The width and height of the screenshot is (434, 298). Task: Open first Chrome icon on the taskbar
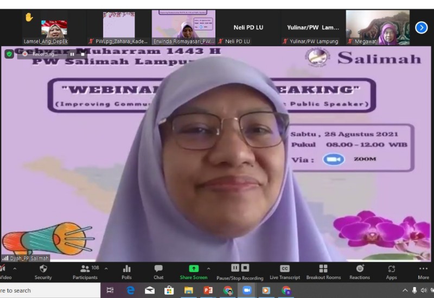228,290
